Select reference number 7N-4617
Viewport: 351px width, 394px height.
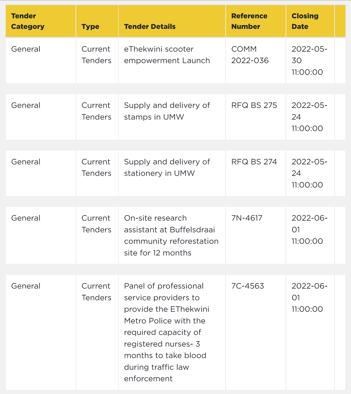click(x=247, y=218)
